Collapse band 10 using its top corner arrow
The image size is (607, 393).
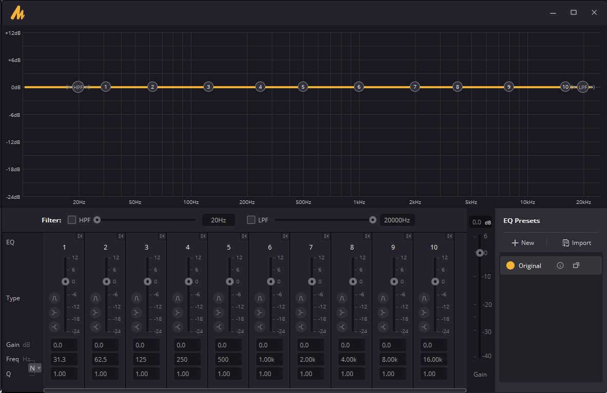(449, 236)
